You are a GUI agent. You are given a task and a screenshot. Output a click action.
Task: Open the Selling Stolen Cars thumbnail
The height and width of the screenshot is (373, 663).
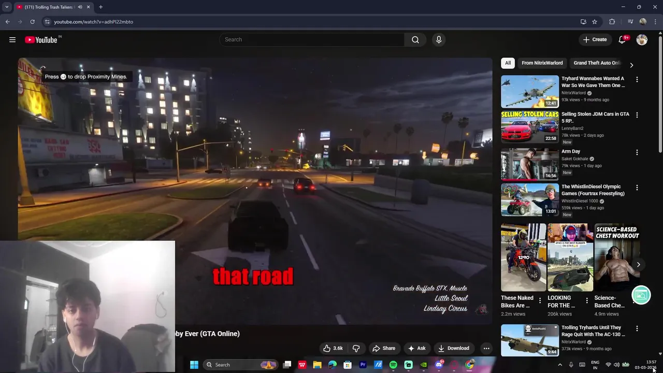[x=530, y=127]
